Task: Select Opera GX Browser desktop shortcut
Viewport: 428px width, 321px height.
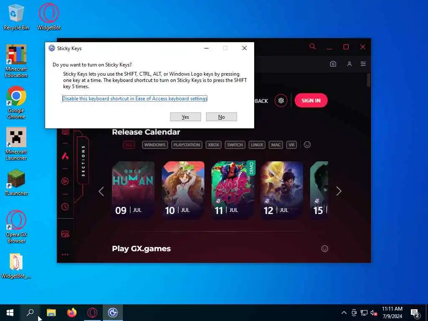Action: pyautogui.click(x=16, y=227)
